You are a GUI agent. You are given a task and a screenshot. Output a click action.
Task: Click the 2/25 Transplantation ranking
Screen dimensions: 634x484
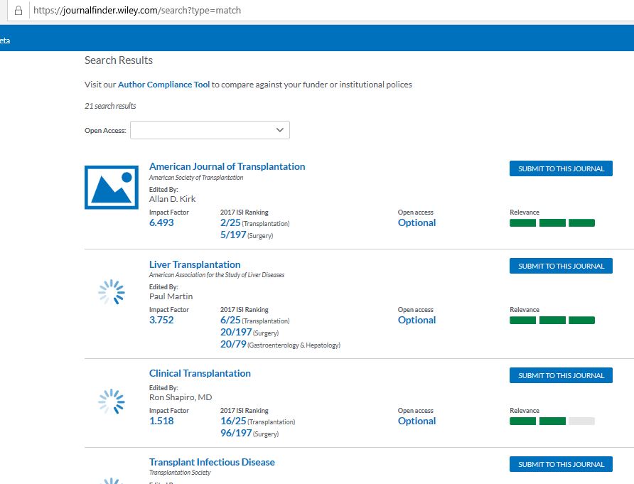(x=254, y=222)
